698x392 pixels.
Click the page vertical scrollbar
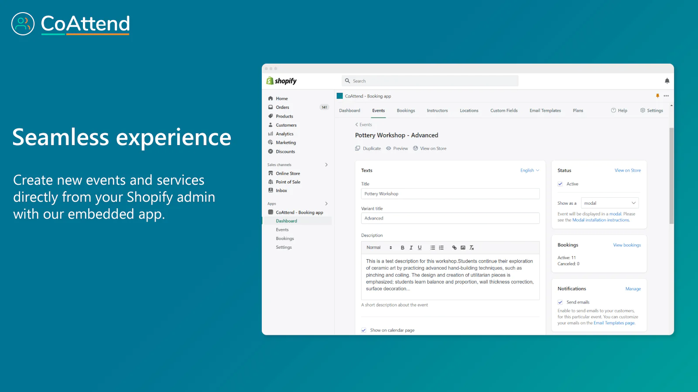[671, 176]
